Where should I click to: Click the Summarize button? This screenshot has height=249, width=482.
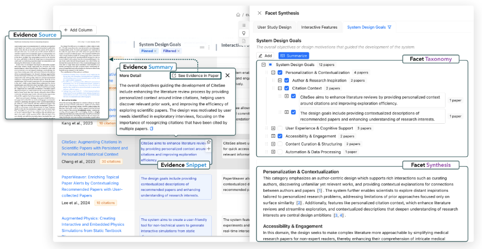(294, 56)
